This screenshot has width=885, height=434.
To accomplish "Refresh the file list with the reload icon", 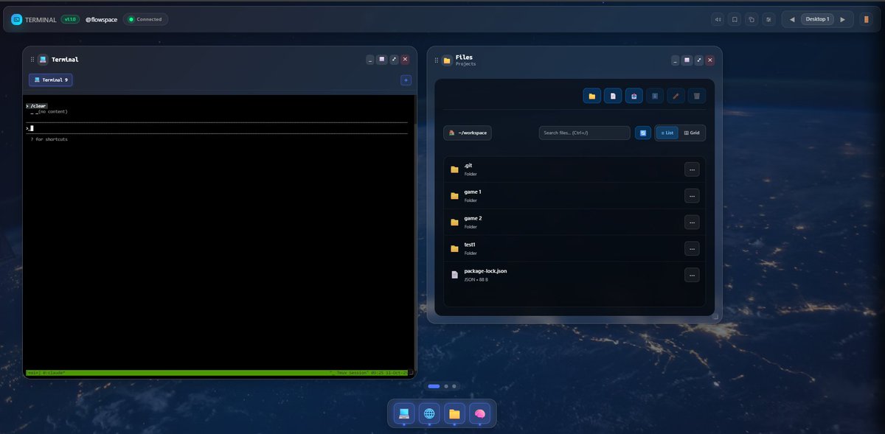I will point(643,133).
